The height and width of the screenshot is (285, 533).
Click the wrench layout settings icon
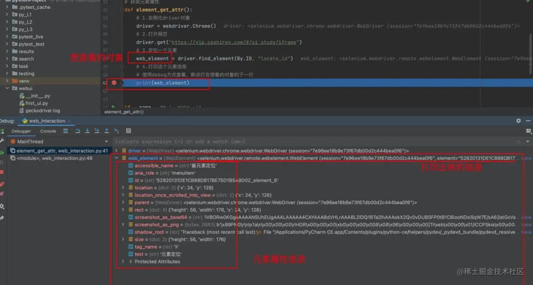(2, 140)
